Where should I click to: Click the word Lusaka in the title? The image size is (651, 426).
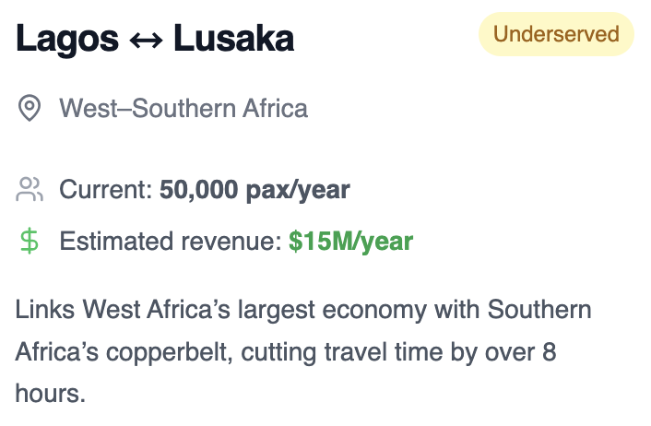[x=233, y=39]
